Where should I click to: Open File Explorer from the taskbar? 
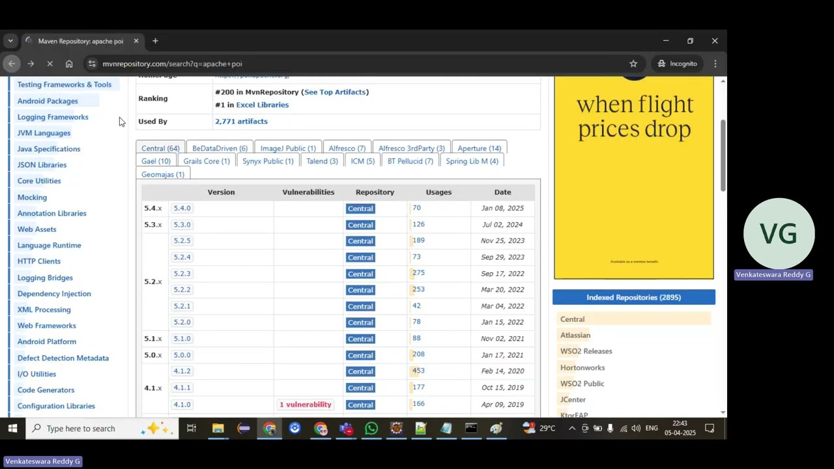click(x=218, y=429)
